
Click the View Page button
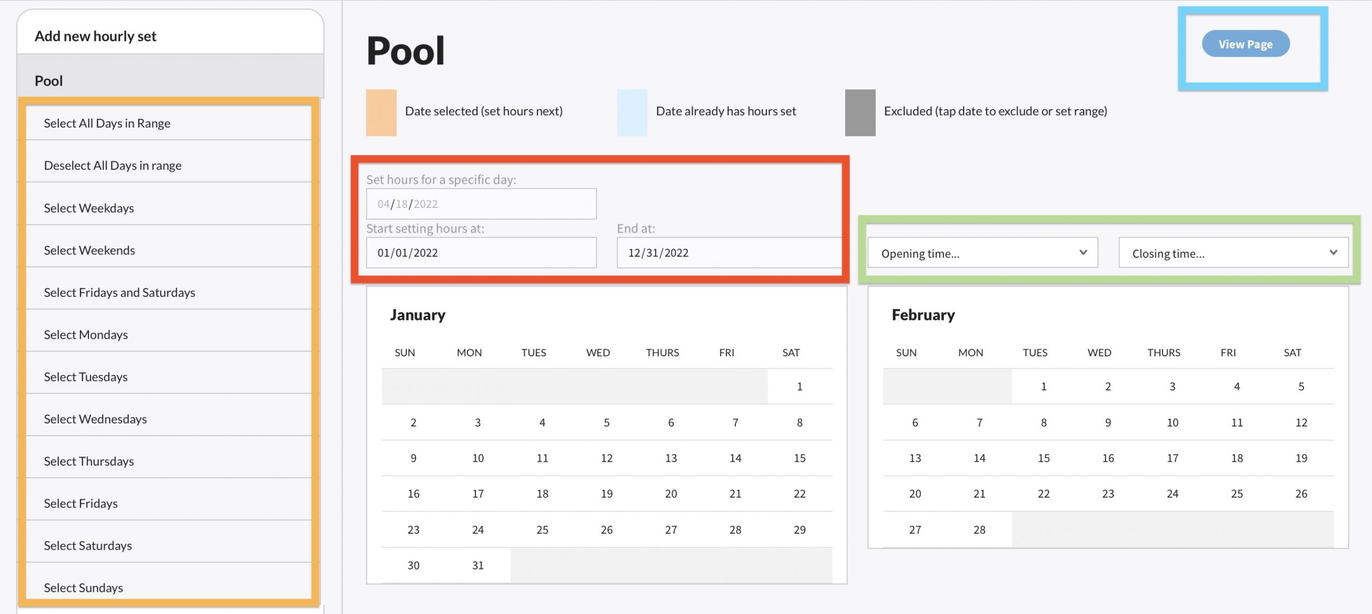(x=1245, y=44)
